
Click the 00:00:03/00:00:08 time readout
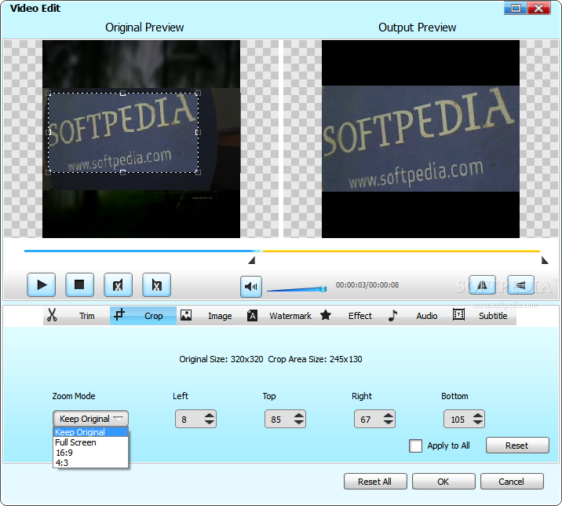click(x=367, y=285)
